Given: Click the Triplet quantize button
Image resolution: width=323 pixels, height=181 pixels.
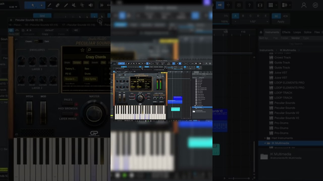Looking at the screenshot, I should [151, 67].
